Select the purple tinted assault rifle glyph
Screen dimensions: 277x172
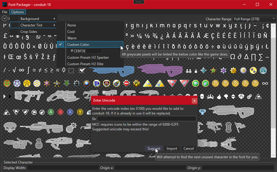tap(160, 70)
